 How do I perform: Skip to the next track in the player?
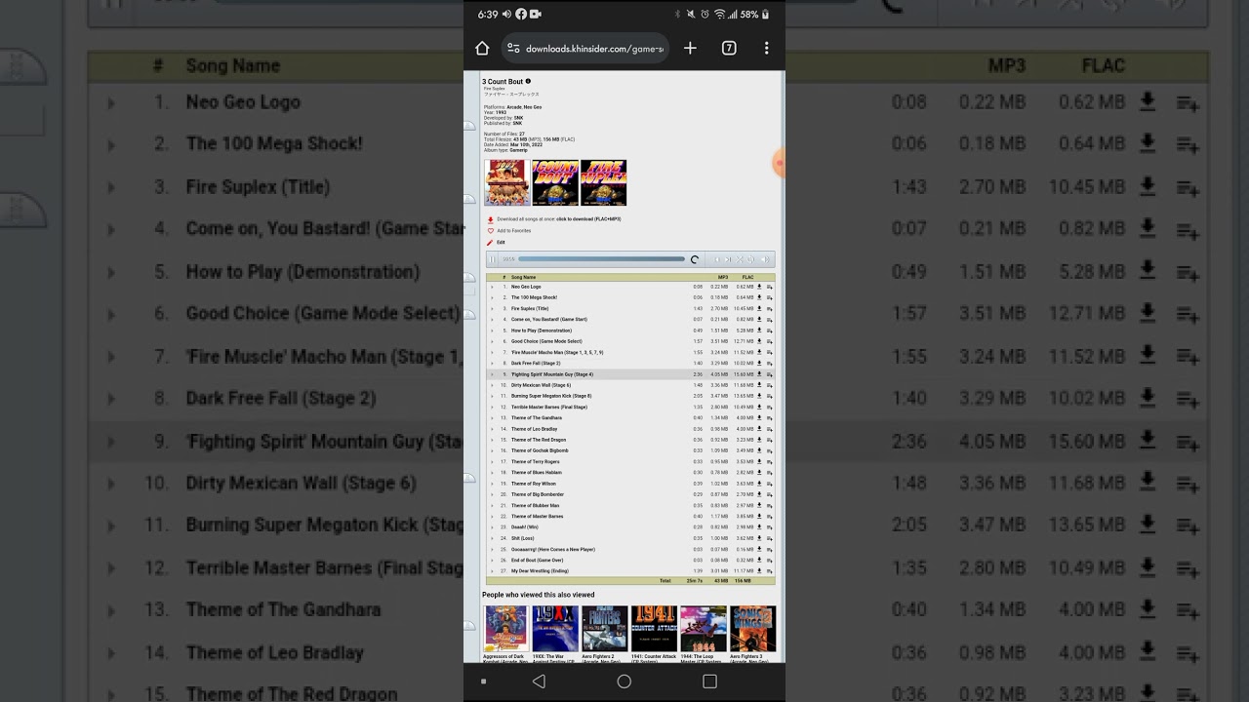728,259
